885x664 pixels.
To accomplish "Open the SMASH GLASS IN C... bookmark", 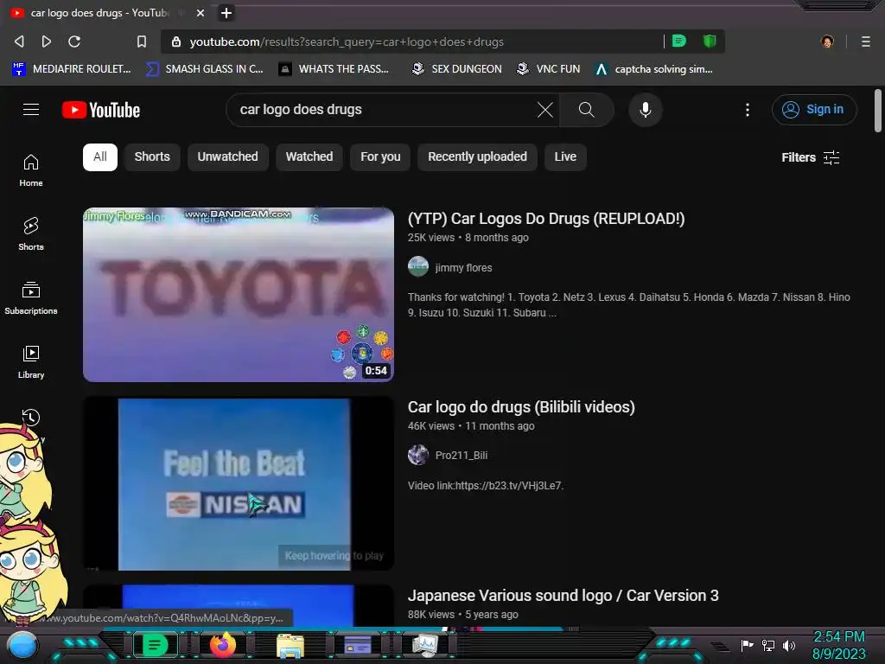I will 204,69.
